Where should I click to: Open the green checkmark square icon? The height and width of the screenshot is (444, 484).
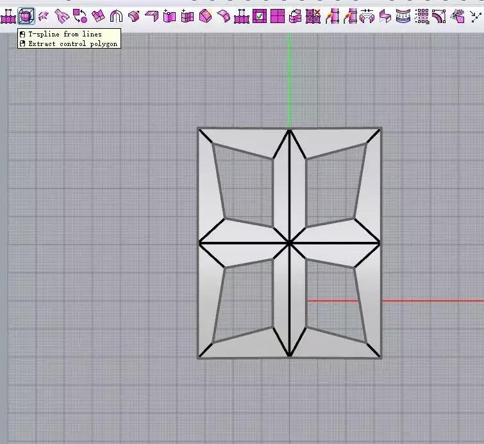pyautogui.click(x=260, y=16)
